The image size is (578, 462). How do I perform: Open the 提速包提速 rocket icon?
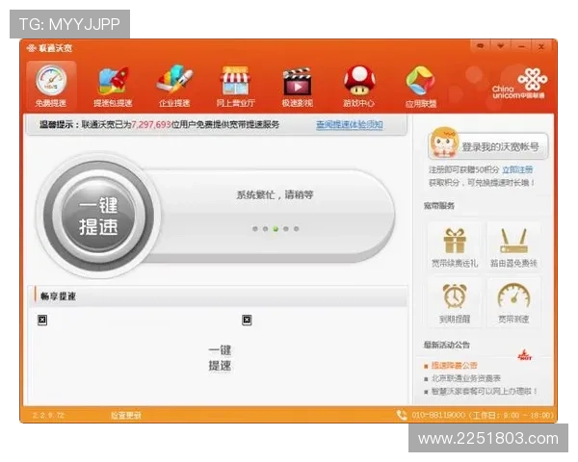click(113, 87)
